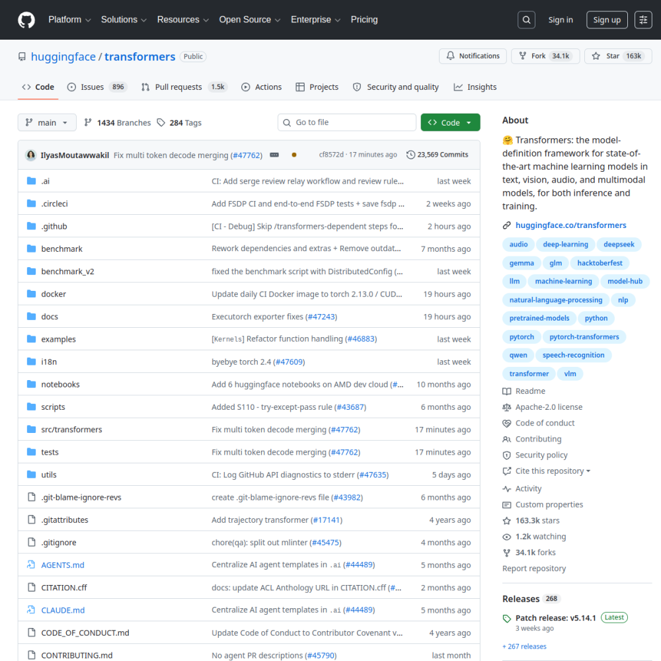Click the commit status orange dot
The height and width of the screenshot is (661, 661).
(294, 155)
